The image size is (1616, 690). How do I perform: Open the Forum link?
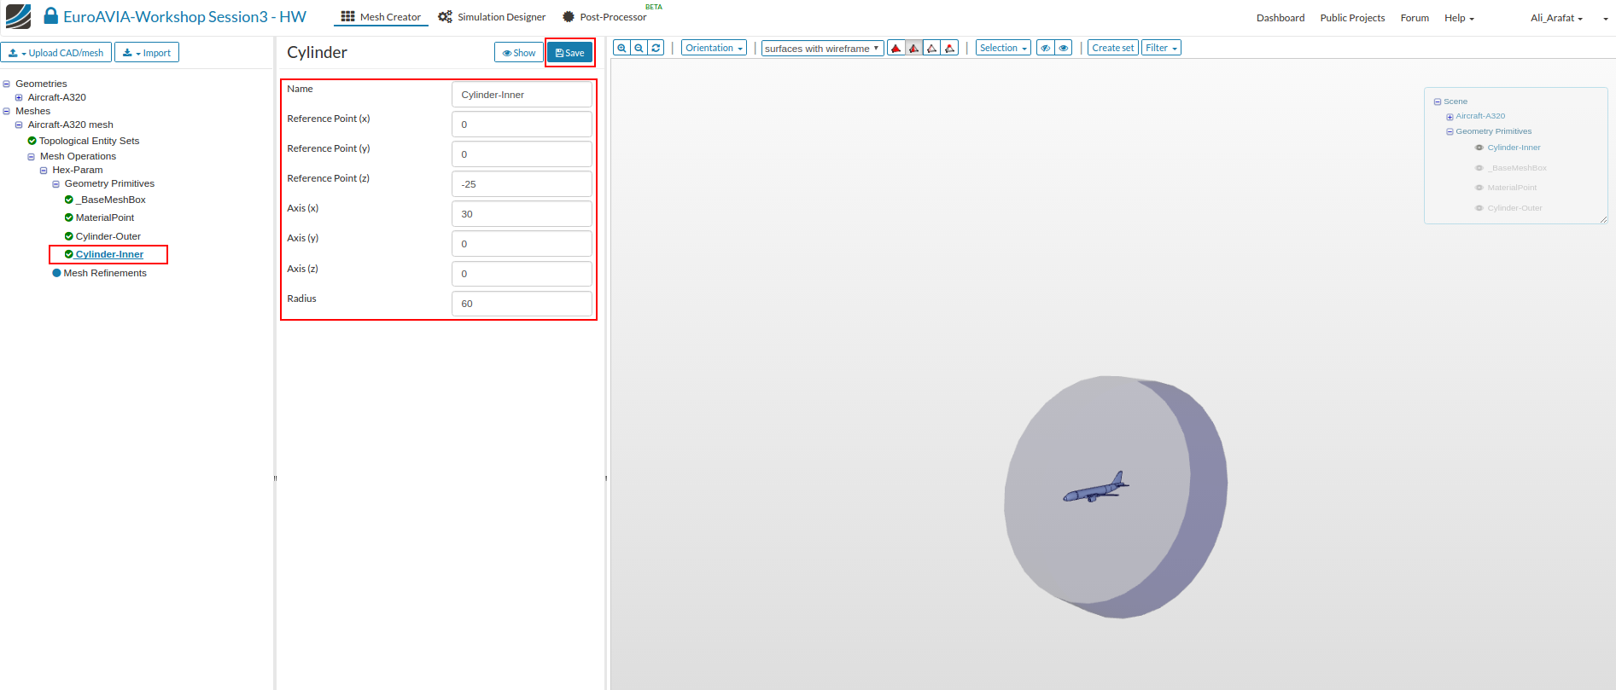coord(1415,18)
